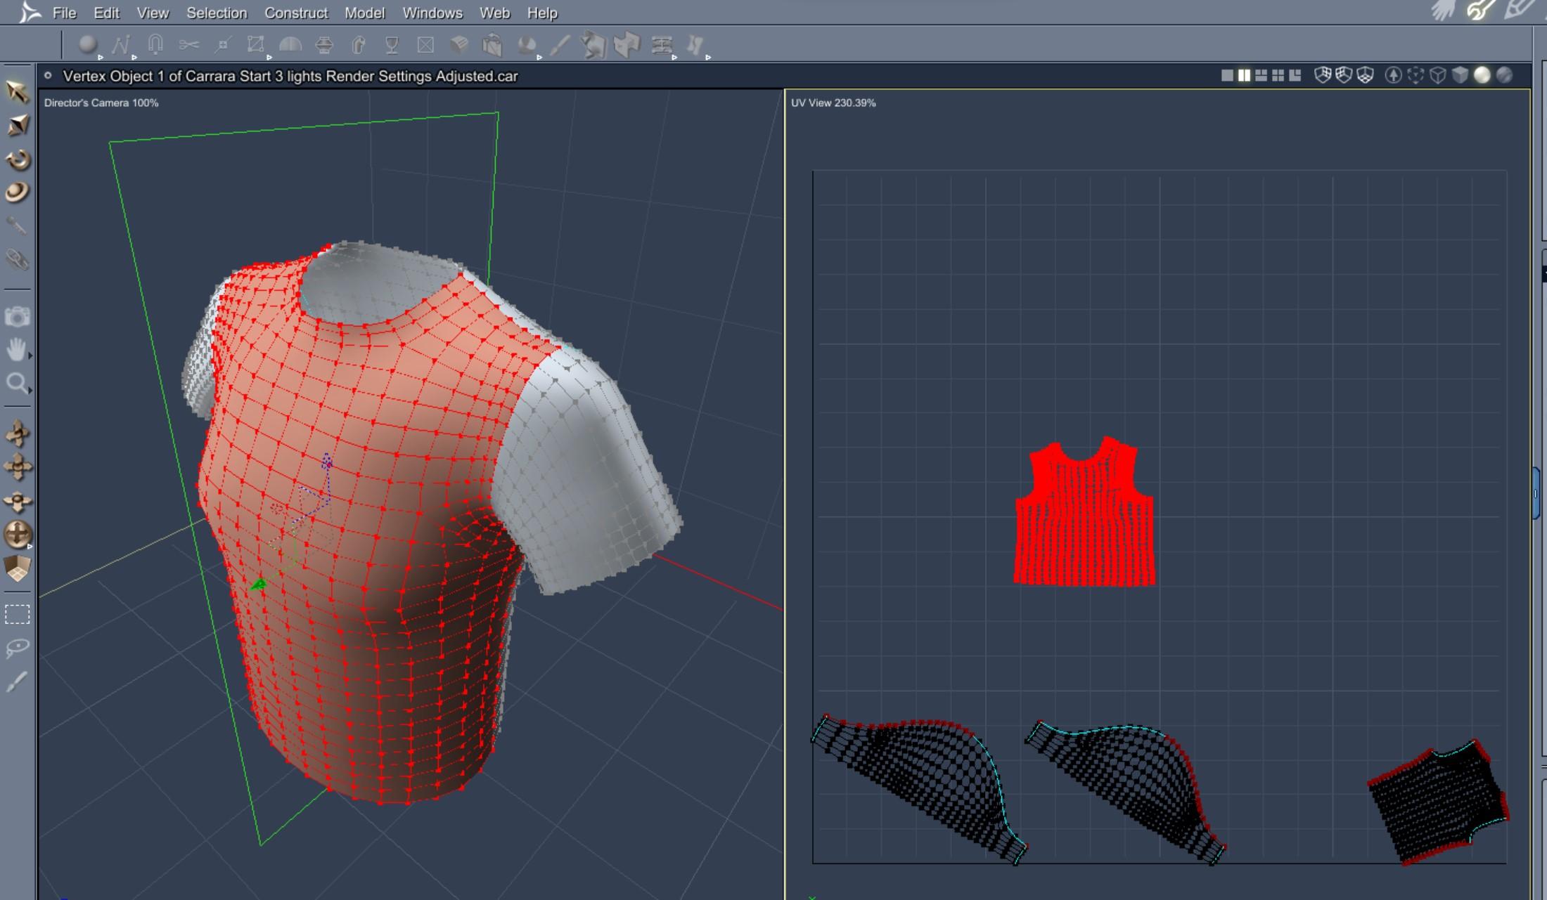Click the magnet snap tool
The width and height of the screenshot is (1547, 900).
tap(155, 45)
